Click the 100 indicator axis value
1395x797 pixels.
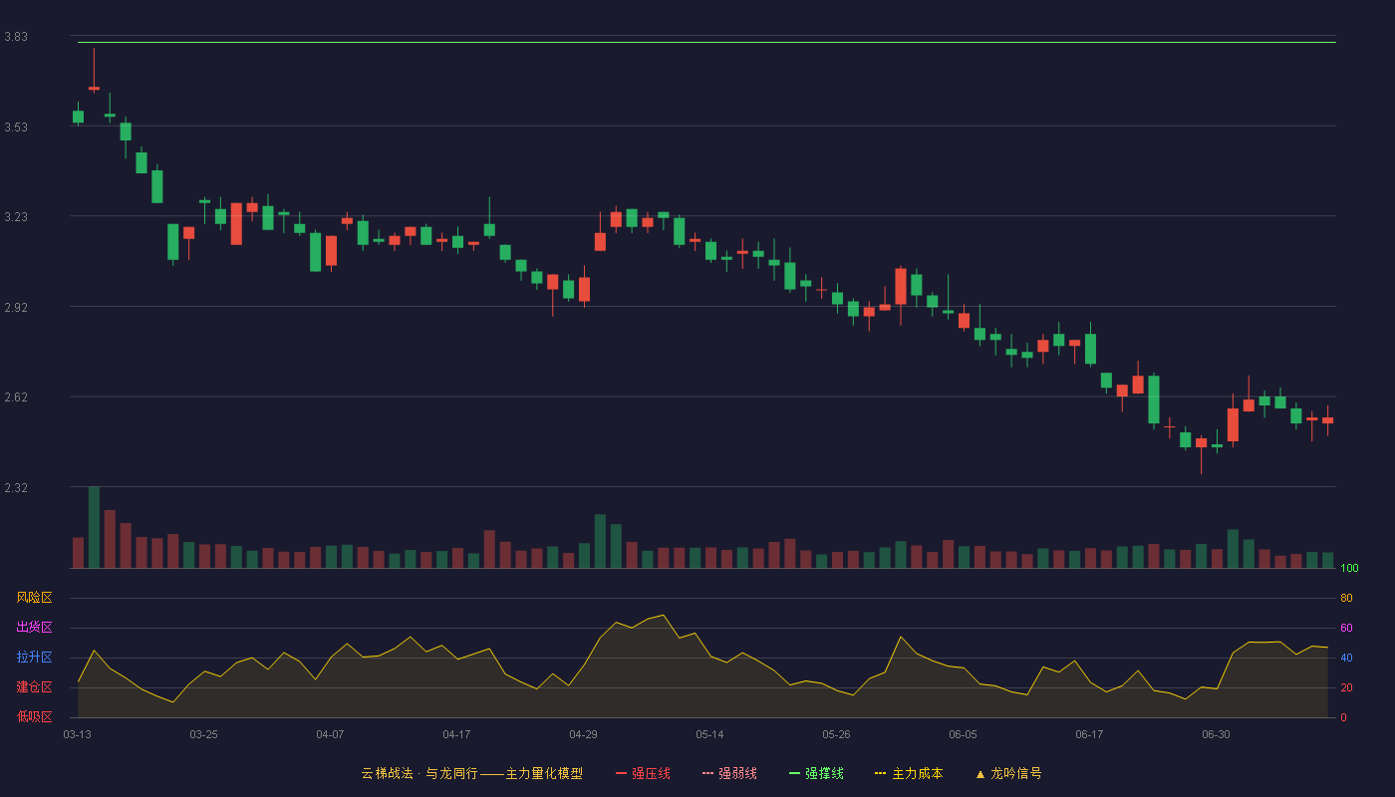(1350, 568)
